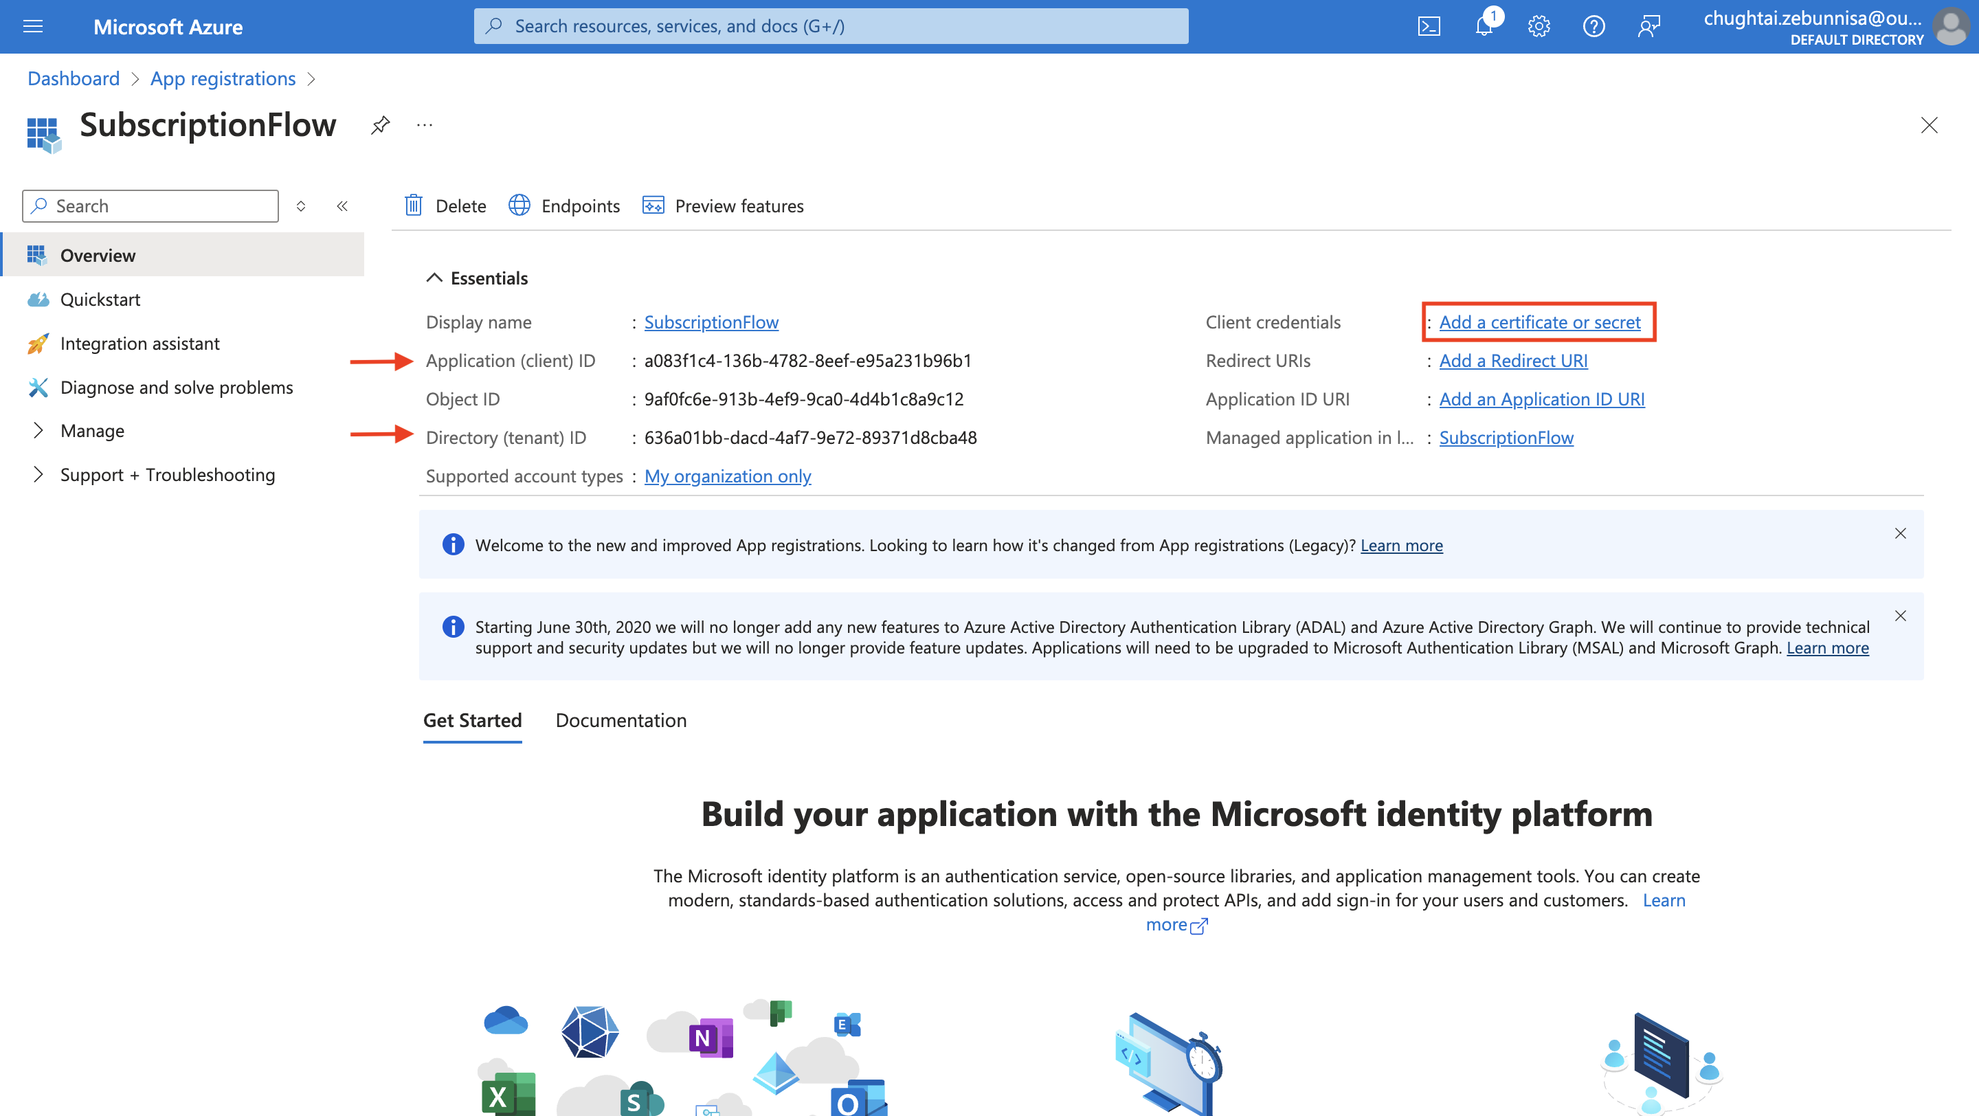Open the Feedback icon in header
This screenshot has height=1116, width=1979.
click(x=1648, y=26)
